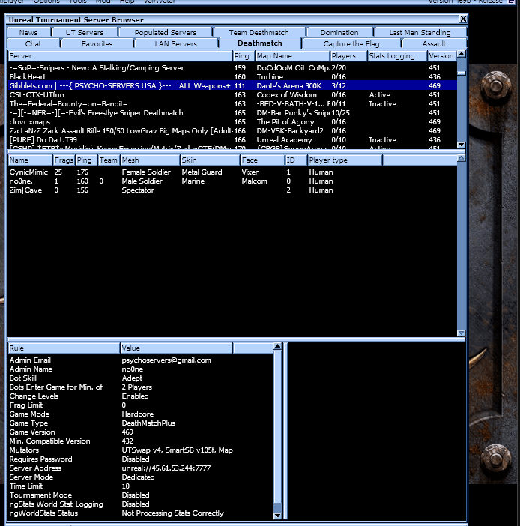This screenshot has height=526, width=520.
Task: Click the Admin Email rule row
Action: coord(141,360)
